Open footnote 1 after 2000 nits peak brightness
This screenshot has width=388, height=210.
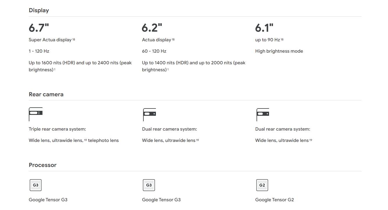click(168, 70)
